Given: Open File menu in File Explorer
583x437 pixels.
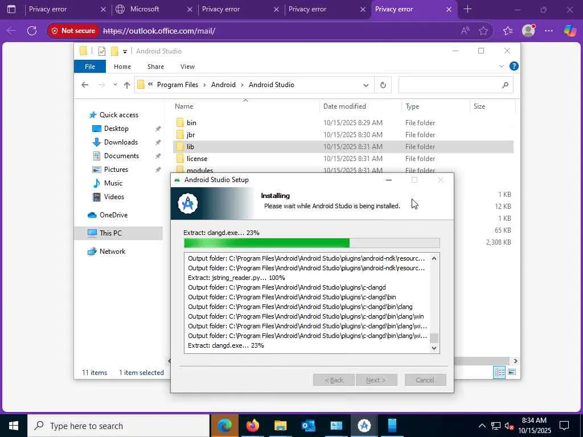Looking at the screenshot, I should pyautogui.click(x=90, y=67).
